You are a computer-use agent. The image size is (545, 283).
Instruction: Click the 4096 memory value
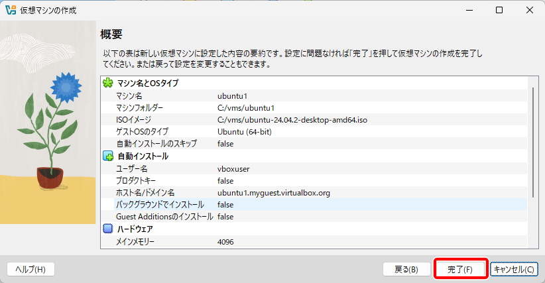[x=225, y=242]
